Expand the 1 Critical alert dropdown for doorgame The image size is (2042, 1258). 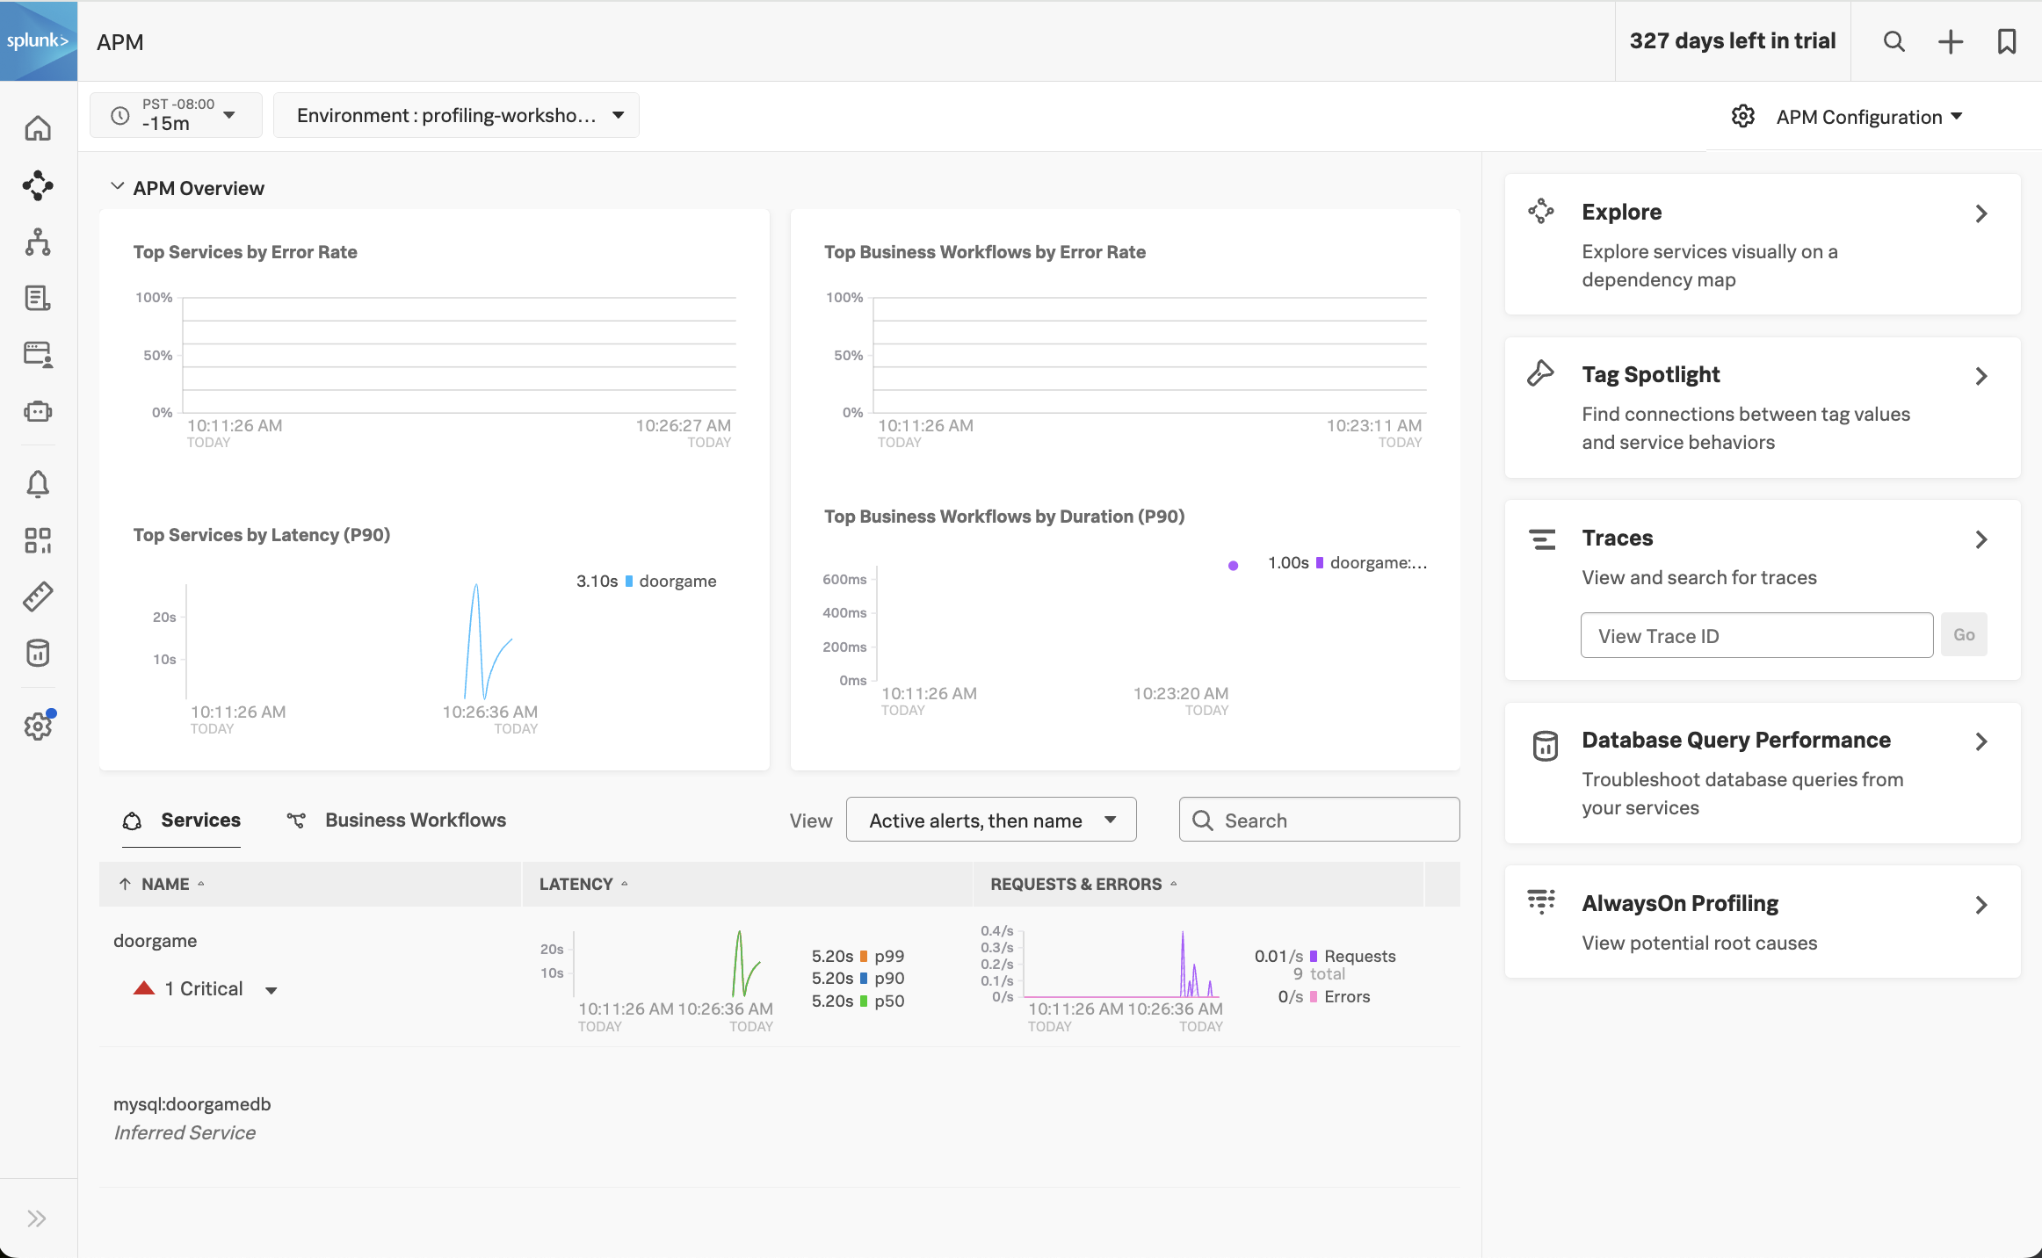pos(271,988)
